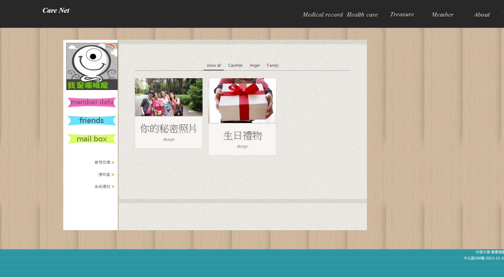
Task: Open the blue friends banner
Action: coord(92,121)
